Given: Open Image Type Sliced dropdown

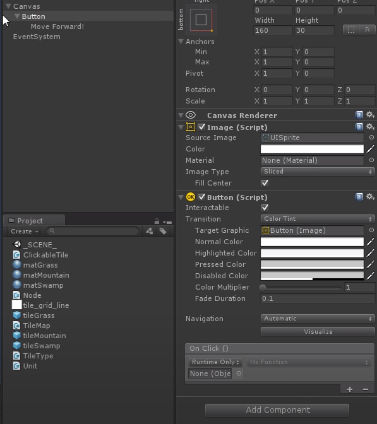Looking at the screenshot, I should (318, 172).
